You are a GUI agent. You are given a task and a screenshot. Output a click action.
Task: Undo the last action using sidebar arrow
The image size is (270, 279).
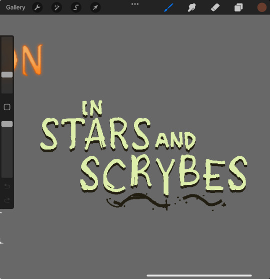pyautogui.click(x=7, y=186)
